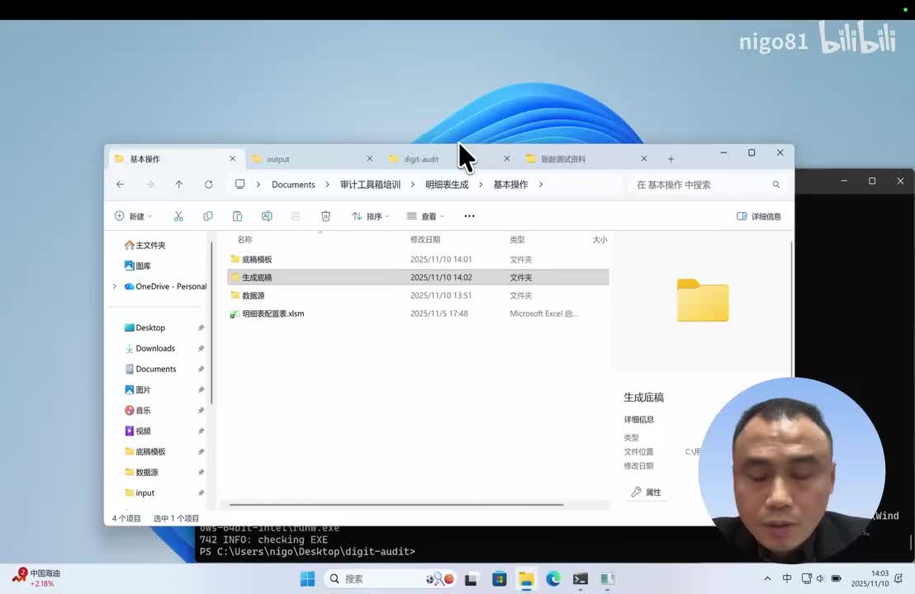Click Task View icon in taskbar
Viewport: 915px width, 594px height.
(471, 579)
